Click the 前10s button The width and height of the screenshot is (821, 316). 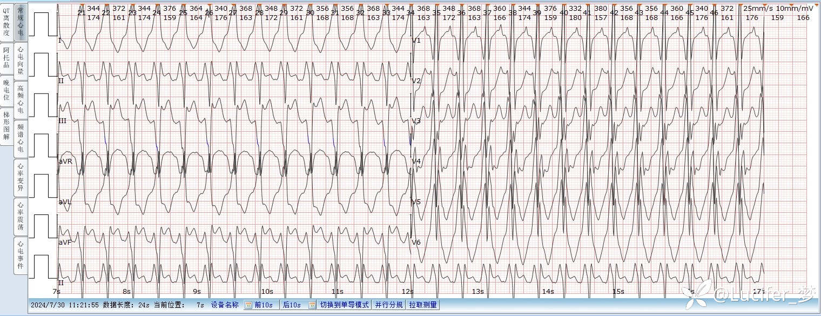264,305
